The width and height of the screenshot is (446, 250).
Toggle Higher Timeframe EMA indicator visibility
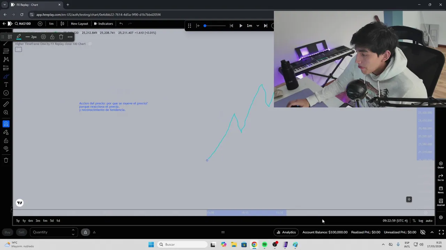click(90, 44)
